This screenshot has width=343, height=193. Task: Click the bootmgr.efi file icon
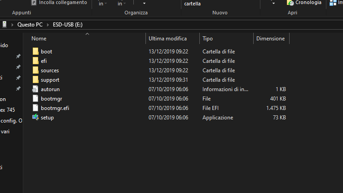click(x=35, y=108)
